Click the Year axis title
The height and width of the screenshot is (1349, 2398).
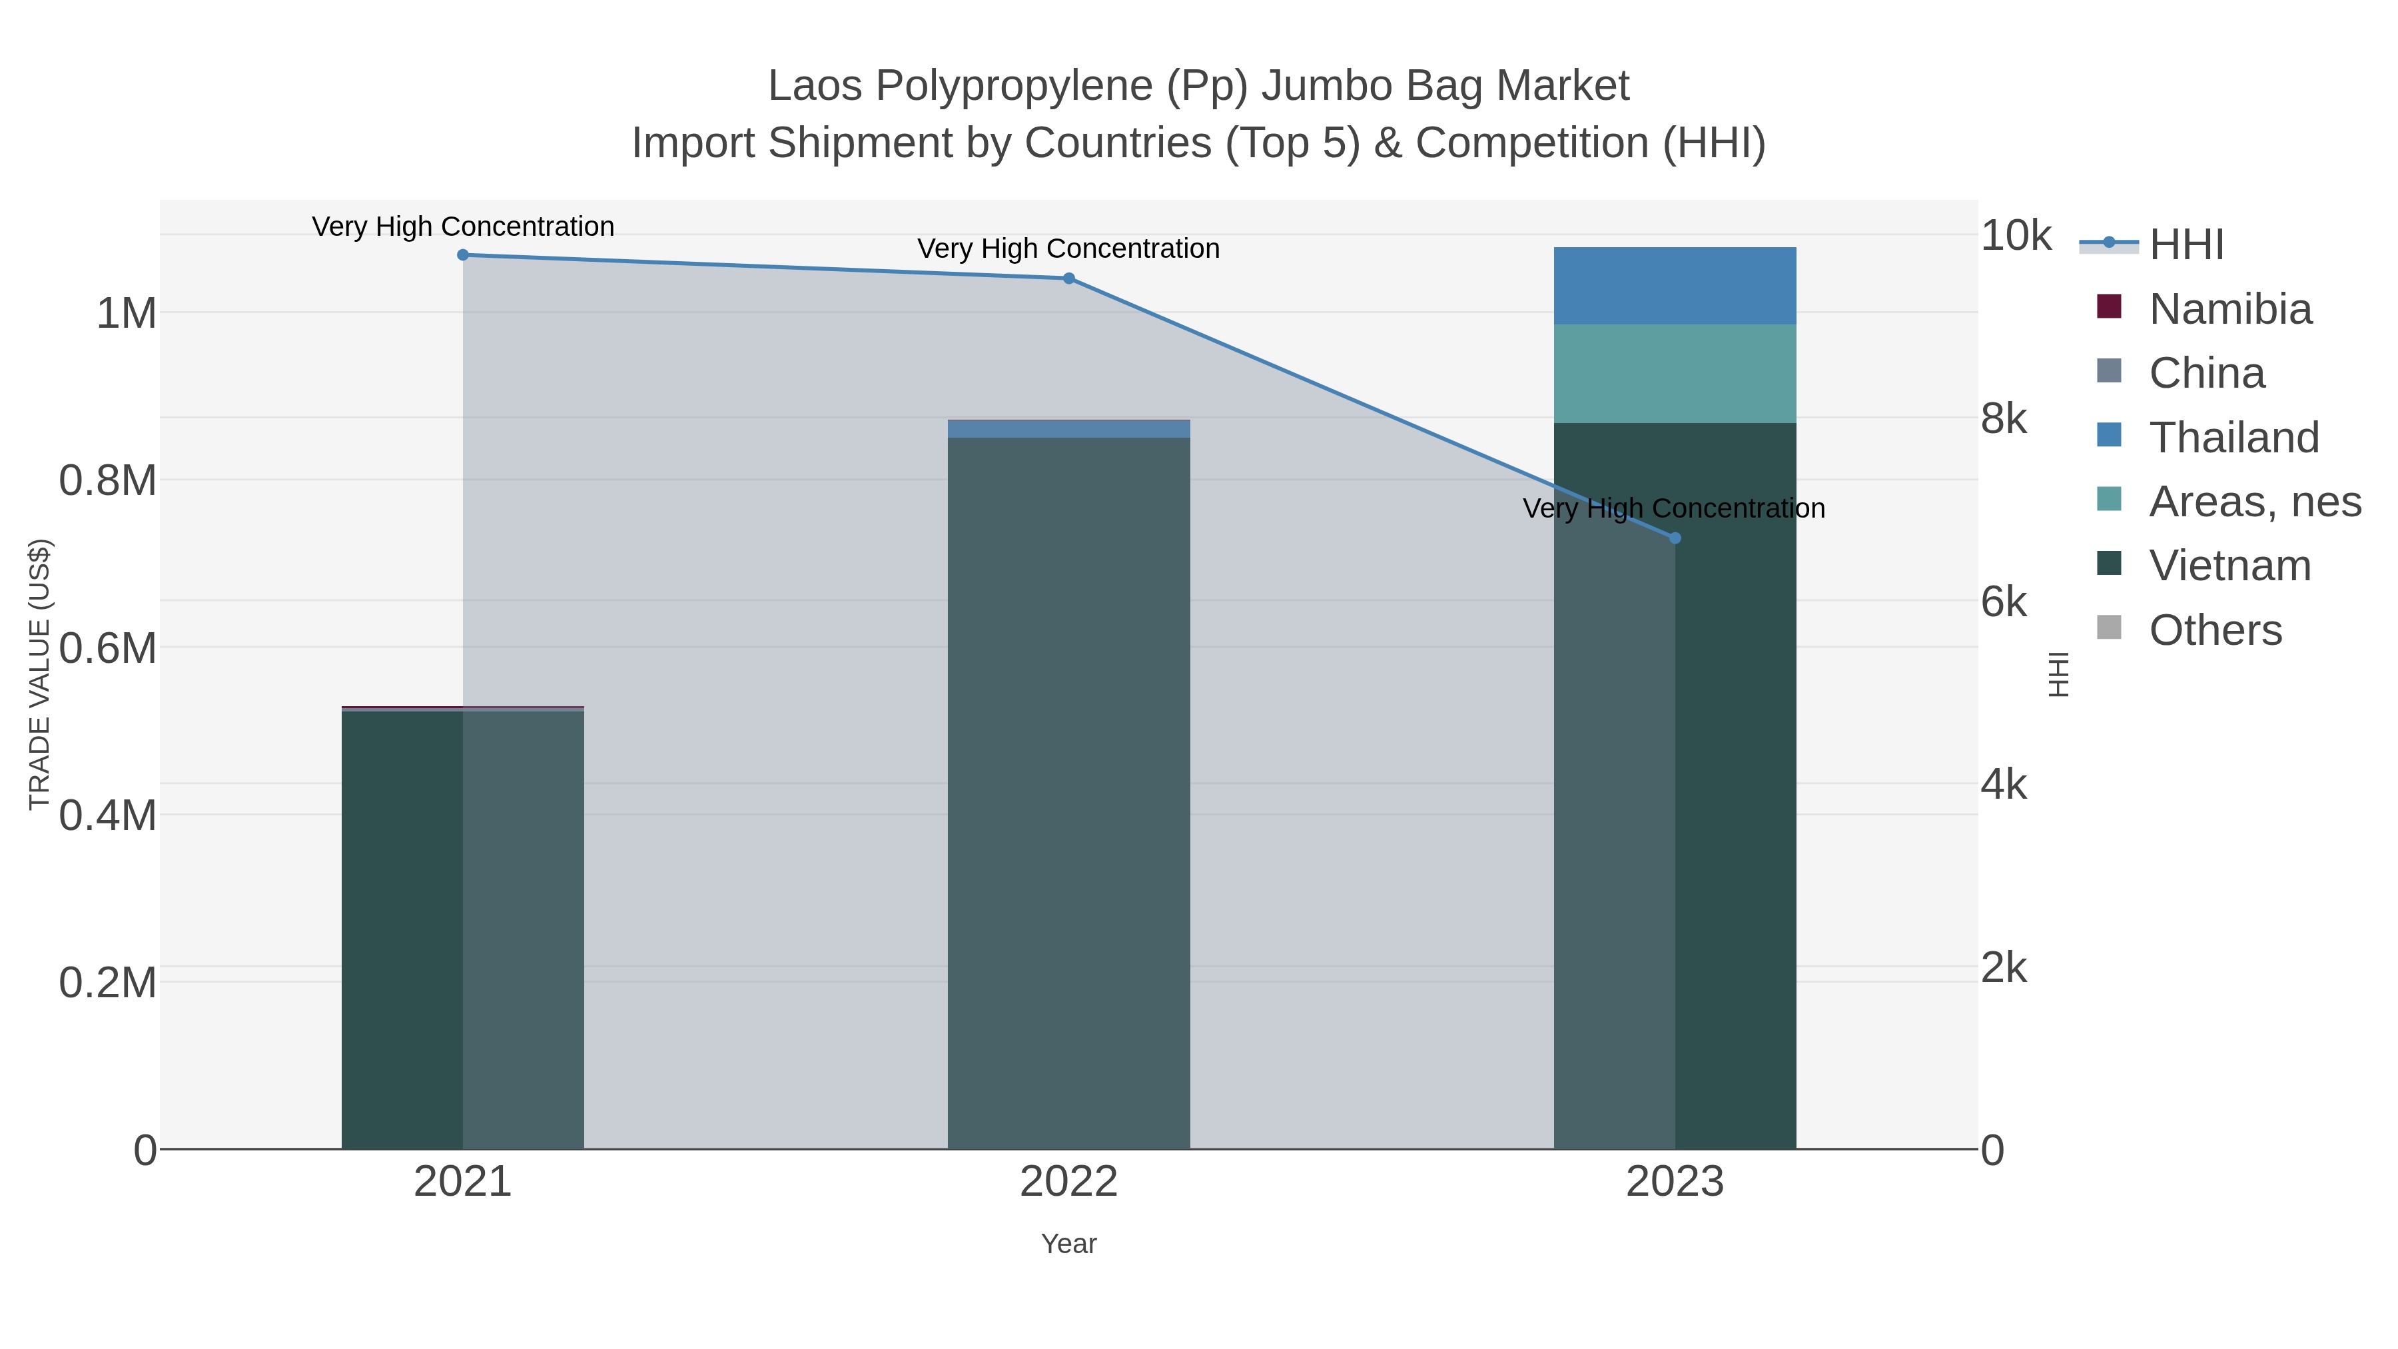pyautogui.click(x=1068, y=1244)
